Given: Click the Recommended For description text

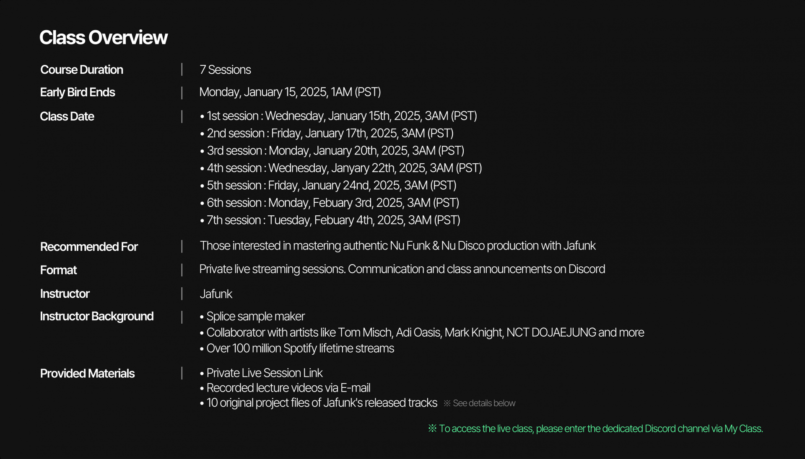Looking at the screenshot, I should point(397,246).
